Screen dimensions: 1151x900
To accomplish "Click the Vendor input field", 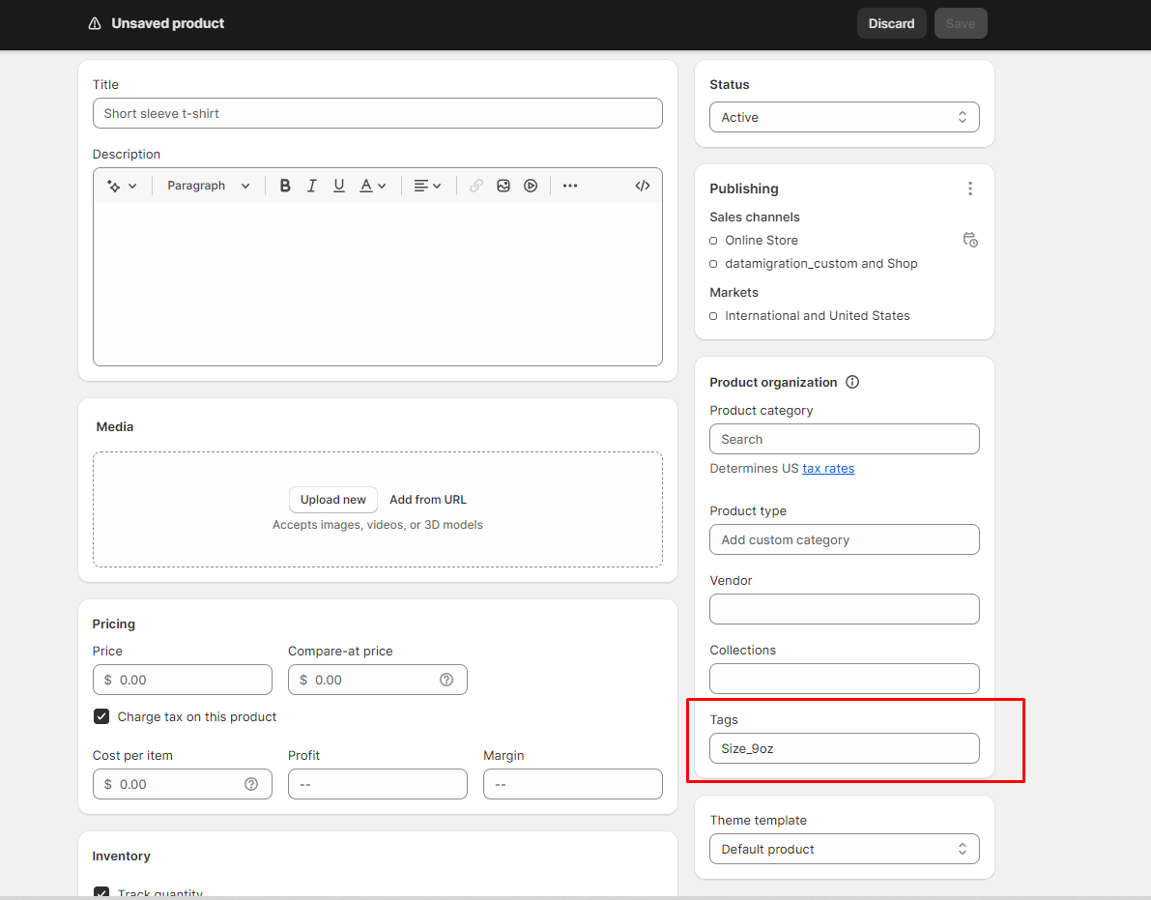I will tap(845, 609).
